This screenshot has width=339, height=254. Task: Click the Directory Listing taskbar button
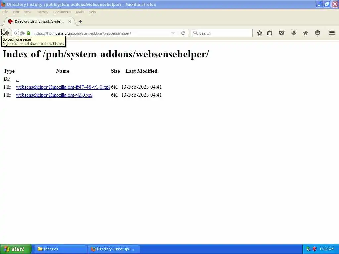(x=114, y=249)
